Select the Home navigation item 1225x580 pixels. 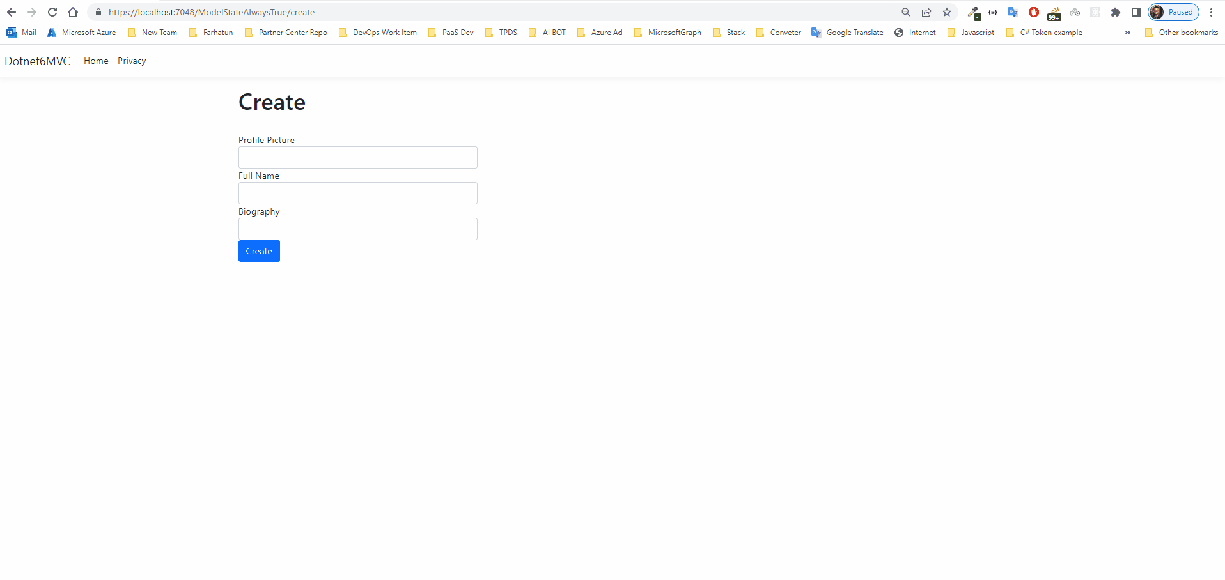tap(96, 61)
